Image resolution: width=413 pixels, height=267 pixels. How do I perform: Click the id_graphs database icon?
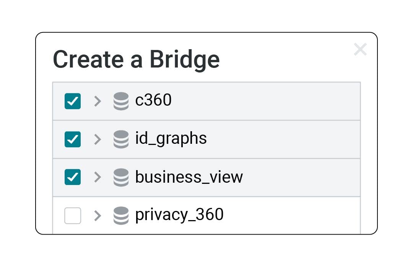coord(121,139)
